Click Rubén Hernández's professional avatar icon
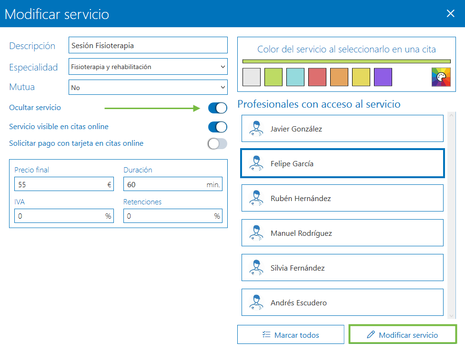Screen dimensions: 465x353 256,198
